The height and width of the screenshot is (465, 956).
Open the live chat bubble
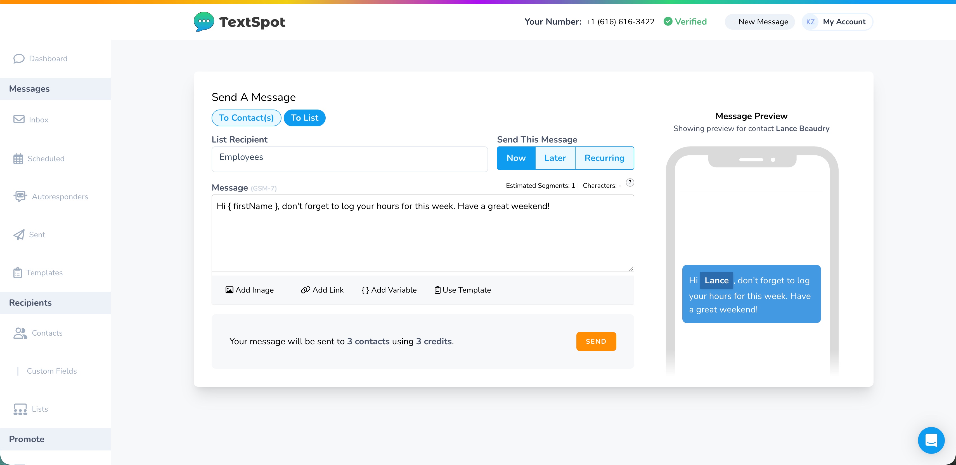click(x=931, y=440)
